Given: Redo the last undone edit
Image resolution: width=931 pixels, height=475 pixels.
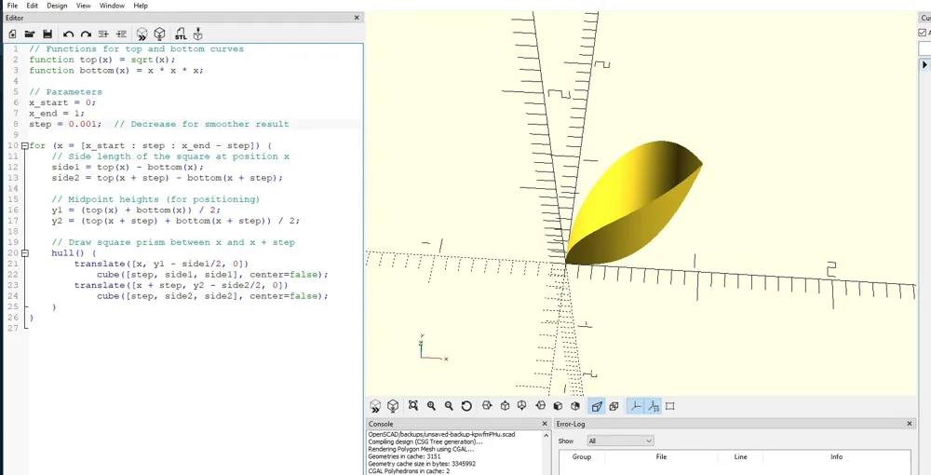Looking at the screenshot, I should (x=86, y=34).
